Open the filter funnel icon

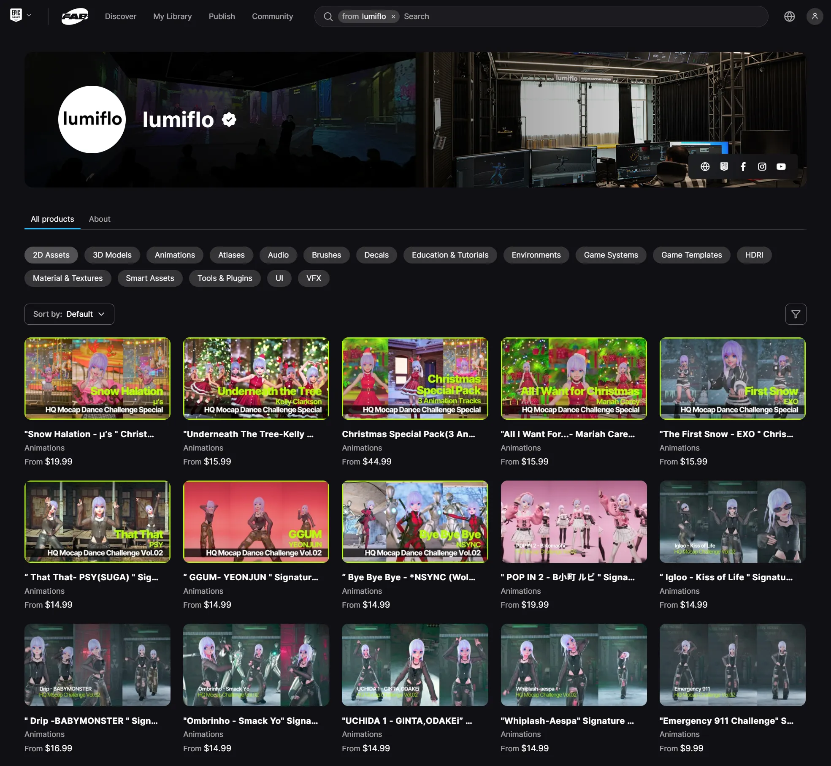[796, 314]
